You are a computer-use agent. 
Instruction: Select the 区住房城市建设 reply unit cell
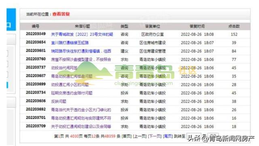(153, 43)
